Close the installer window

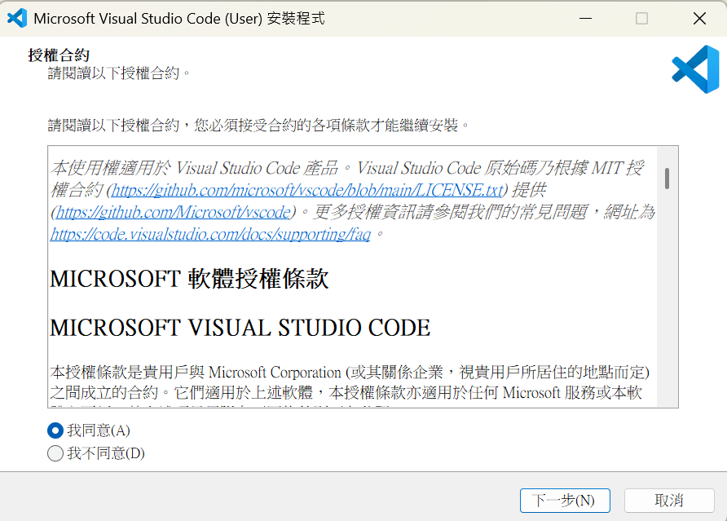point(699,19)
